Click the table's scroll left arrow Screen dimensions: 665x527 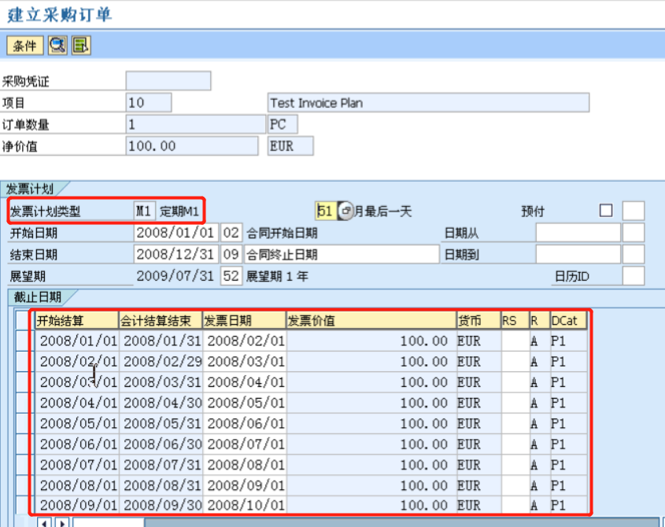pyautogui.click(x=45, y=523)
